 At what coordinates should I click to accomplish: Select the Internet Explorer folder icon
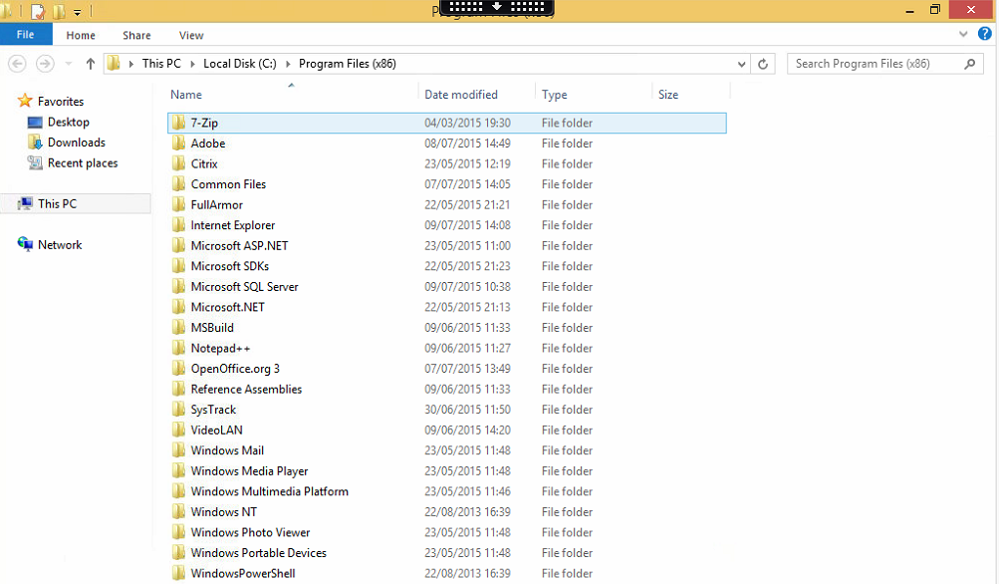pos(179,224)
